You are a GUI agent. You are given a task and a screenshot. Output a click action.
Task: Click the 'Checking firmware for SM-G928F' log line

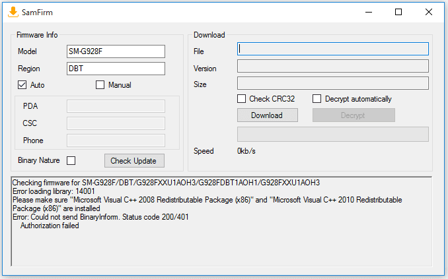(166, 183)
